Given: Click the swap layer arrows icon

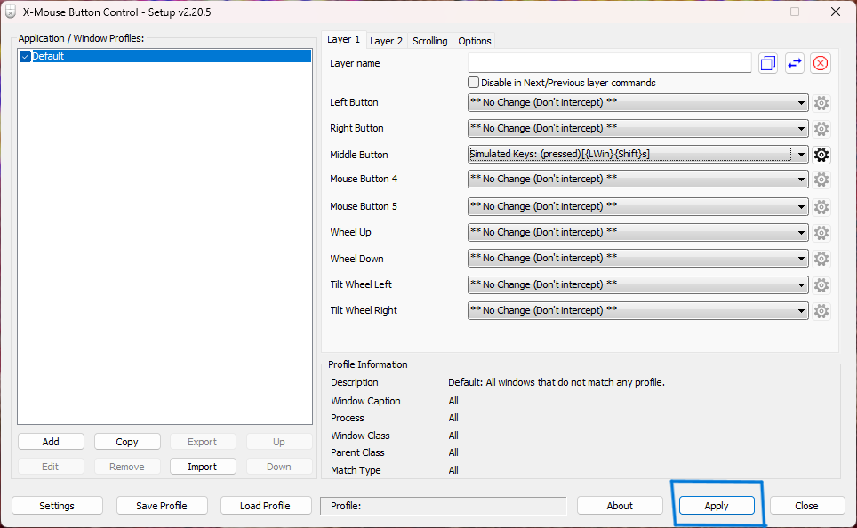Looking at the screenshot, I should coord(794,63).
